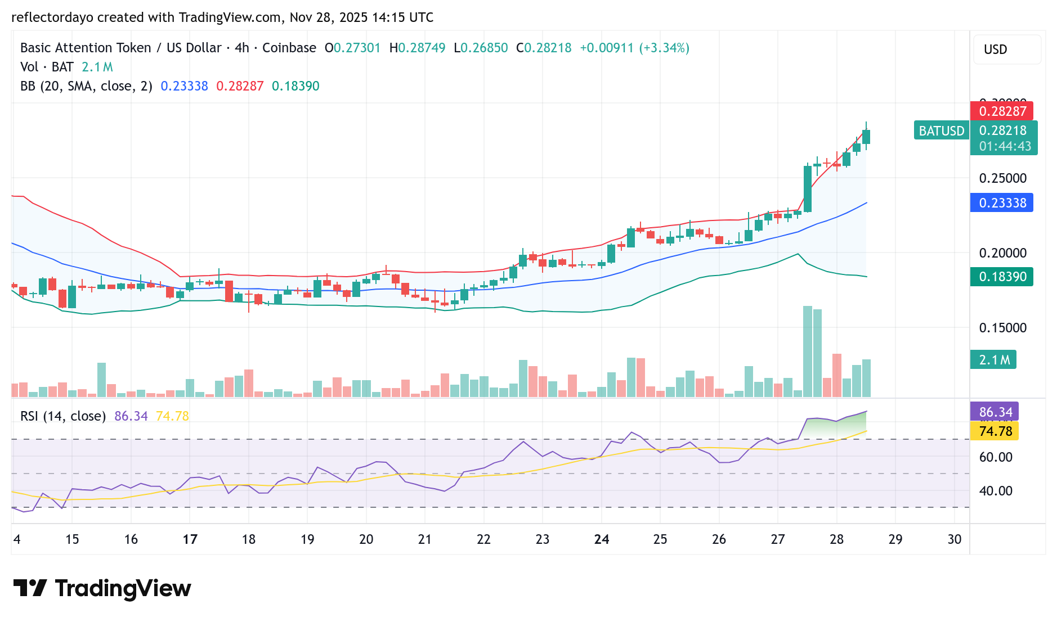
Task: Click the blue 0.23338 basis price label
Action: [x=1002, y=202]
